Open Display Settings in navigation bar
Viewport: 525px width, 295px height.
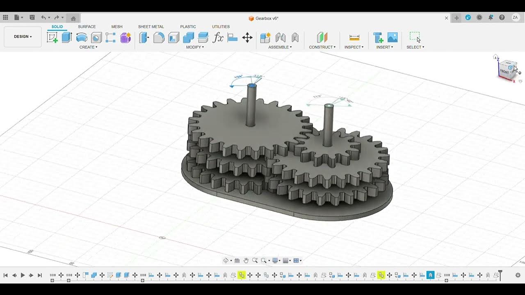coord(276,261)
